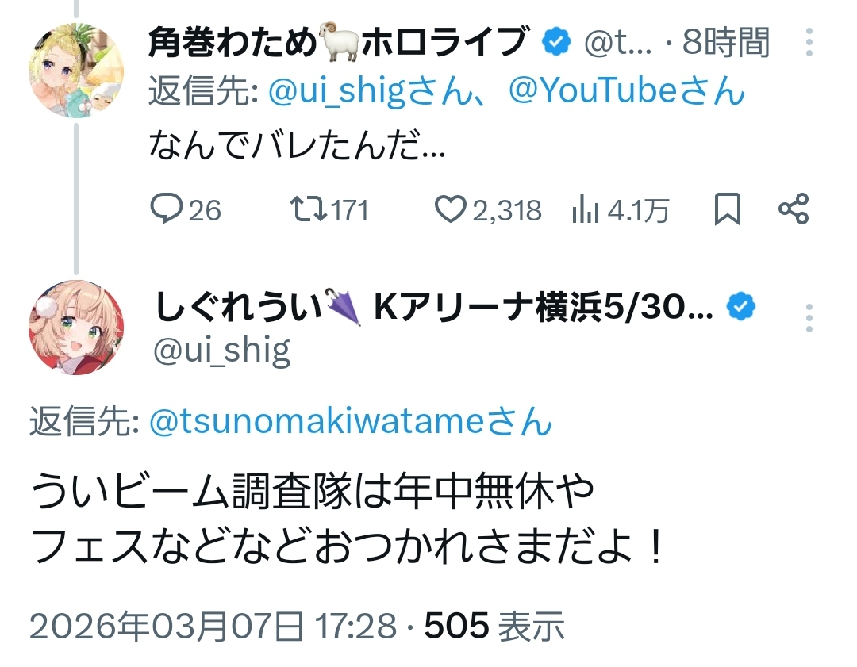This screenshot has width=857, height=667.
Task: Share Watame's tweet via share icon
Action: click(794, 209)
